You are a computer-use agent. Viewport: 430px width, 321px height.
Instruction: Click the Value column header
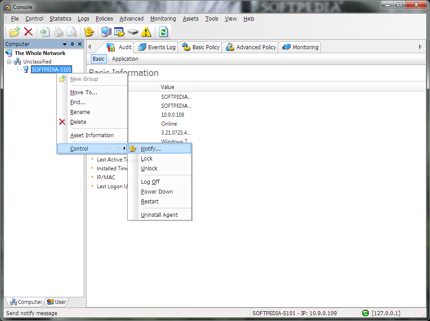pyautogui.click(x=176, y=87)
